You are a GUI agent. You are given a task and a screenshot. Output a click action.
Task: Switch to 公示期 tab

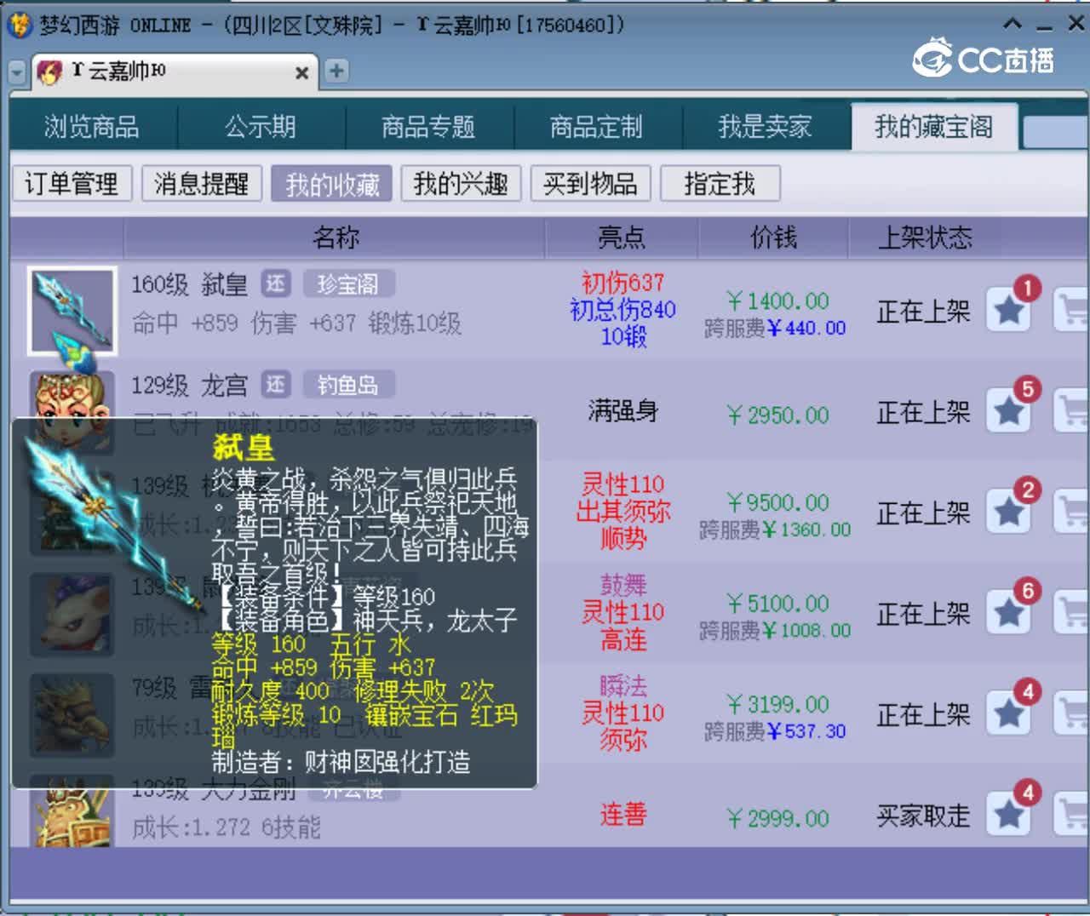(261, 127)
